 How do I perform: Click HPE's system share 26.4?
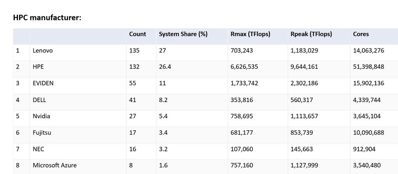(x=165, y=67)
